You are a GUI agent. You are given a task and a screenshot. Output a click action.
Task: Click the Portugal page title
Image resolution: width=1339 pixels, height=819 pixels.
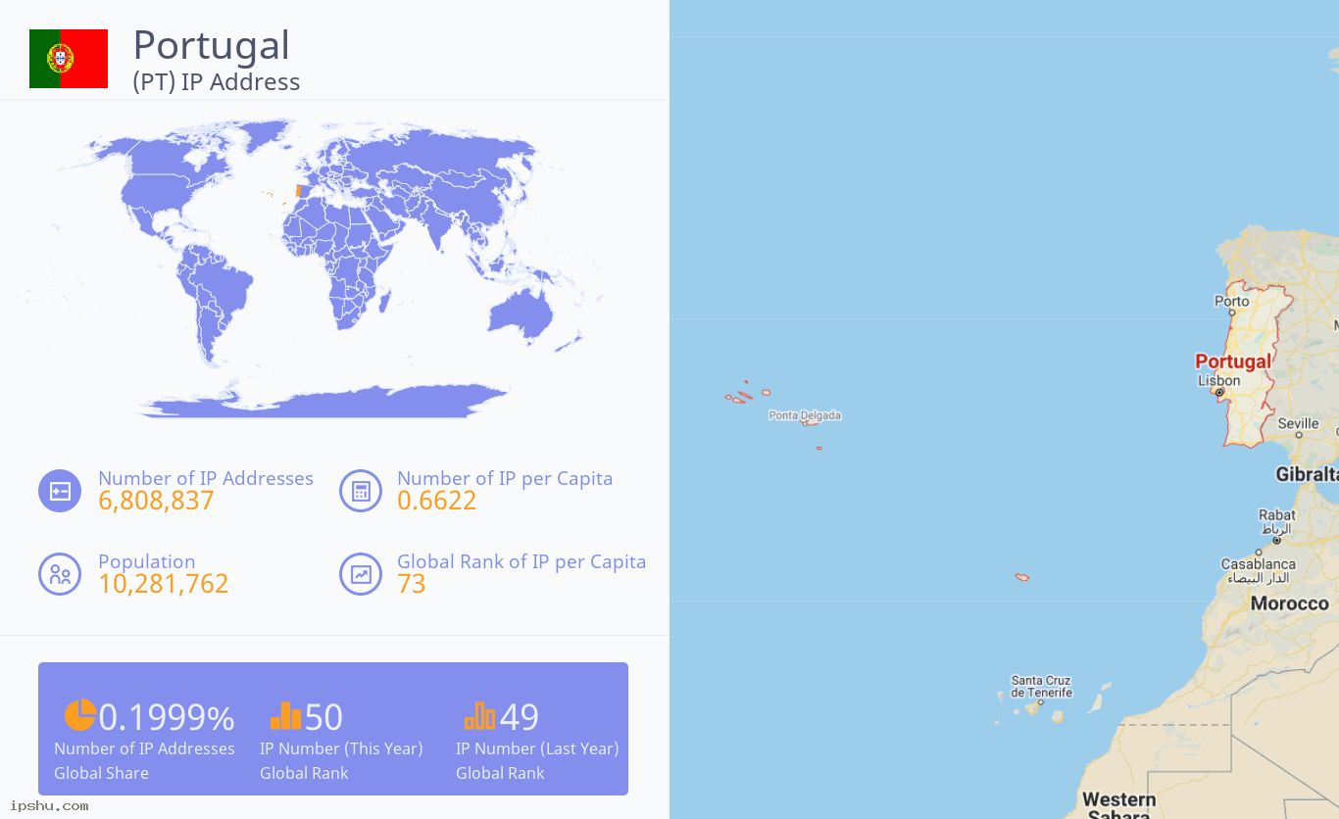point(211,45)
